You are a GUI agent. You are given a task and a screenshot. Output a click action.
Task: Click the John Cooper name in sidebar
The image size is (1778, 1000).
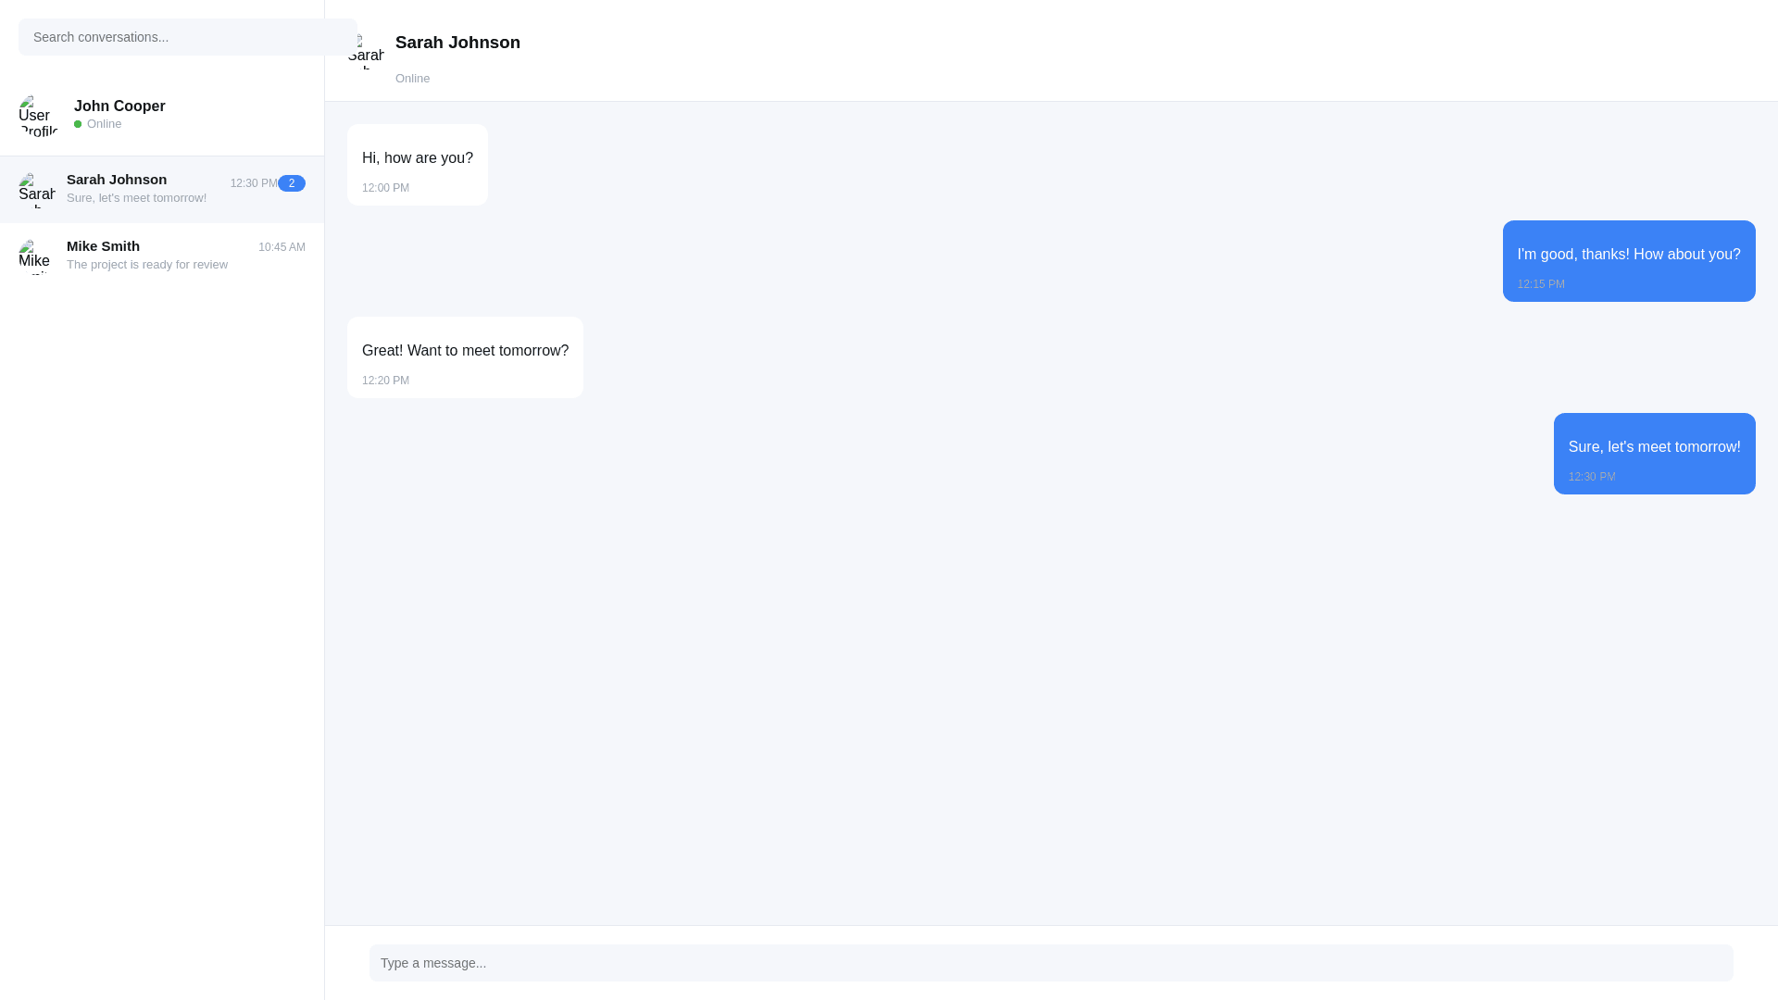(119, 106)
